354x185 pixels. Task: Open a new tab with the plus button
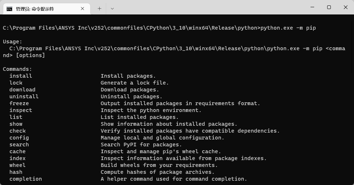click(x=99, y=9)
